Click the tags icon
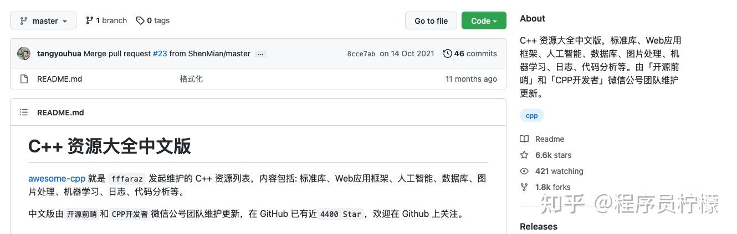The width and height of the screenshot is (737, 234). [x=140, y=20]
